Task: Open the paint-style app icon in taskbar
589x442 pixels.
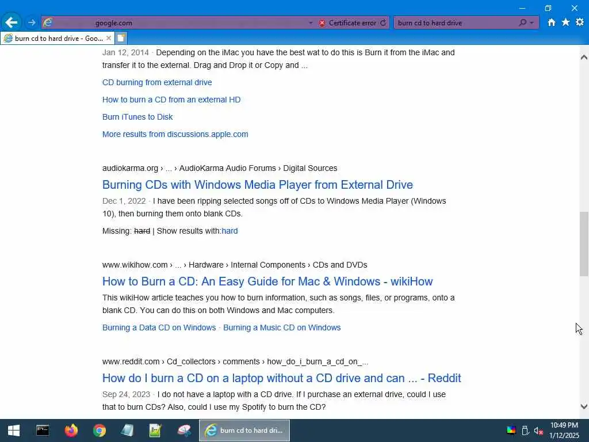Action: pyautogui.click(x=184, y=430)
